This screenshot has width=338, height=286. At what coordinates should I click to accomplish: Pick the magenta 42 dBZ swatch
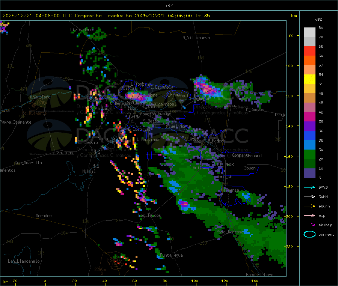(309, 117)
